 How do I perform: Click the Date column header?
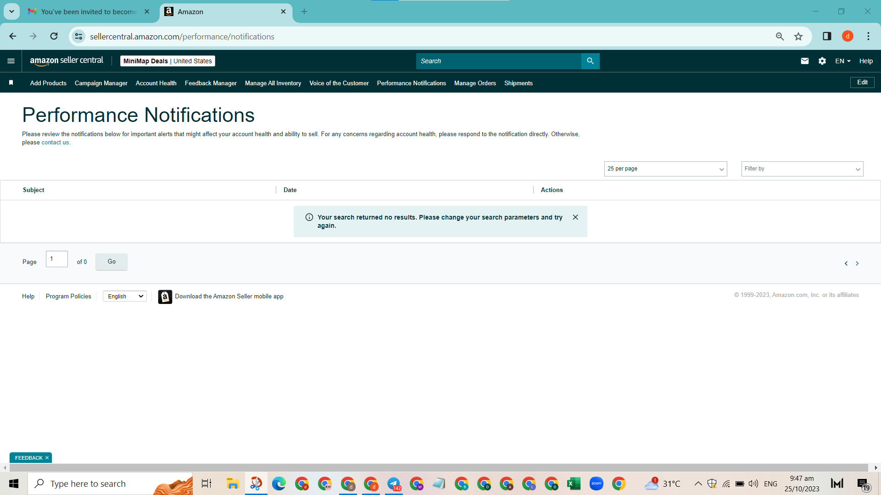point(290,190)
